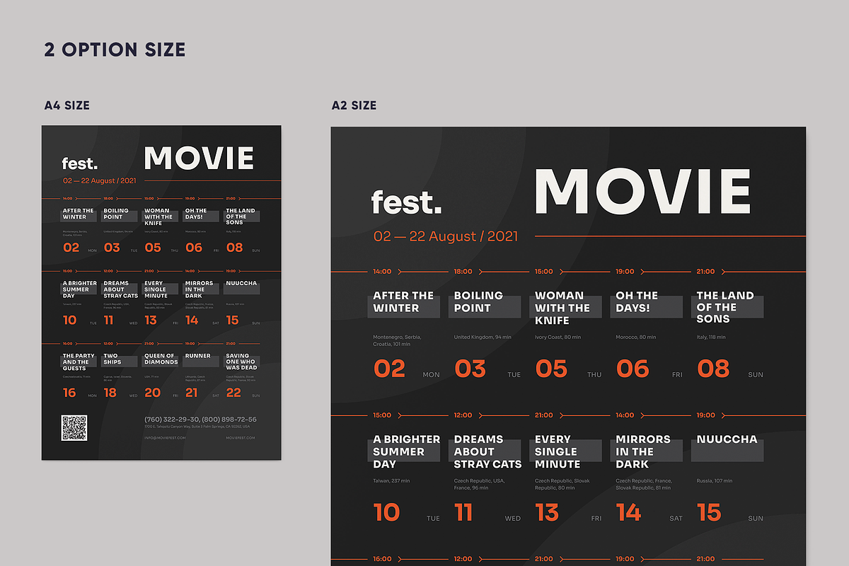Viewport: 849px width, 566px height.
Task: Click date number 22 on A4 poster
Action: tap(233, 393)
